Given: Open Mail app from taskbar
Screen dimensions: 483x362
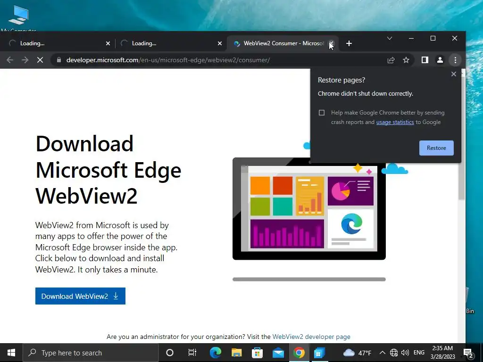Looking at the screenshot, I should (278, 353).
